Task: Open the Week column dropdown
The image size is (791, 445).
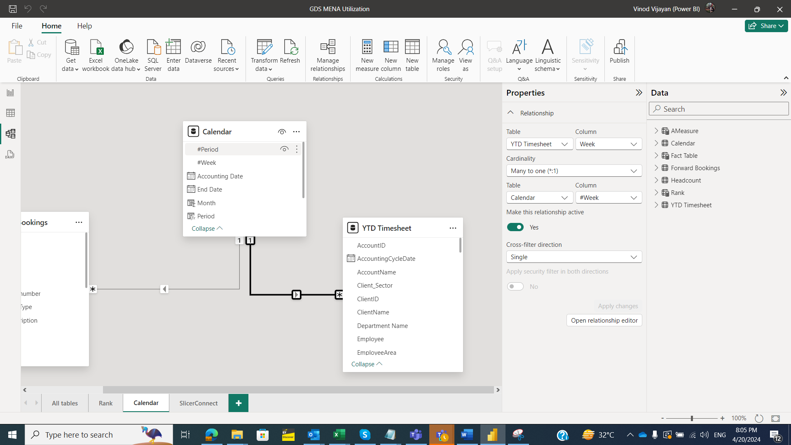Action: coord(608,144)
